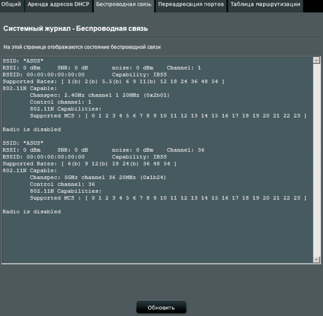Click the log scrollbar up arrow
Viewport: 323px width, 316px height.
tap(316, 60)
